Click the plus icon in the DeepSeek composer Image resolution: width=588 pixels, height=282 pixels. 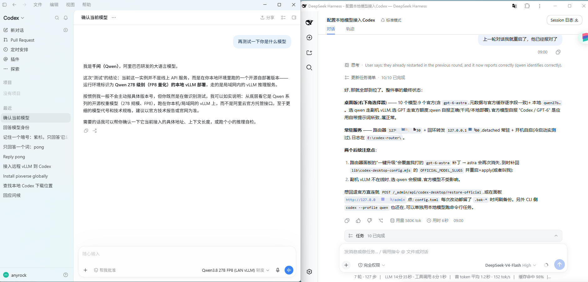346,265
